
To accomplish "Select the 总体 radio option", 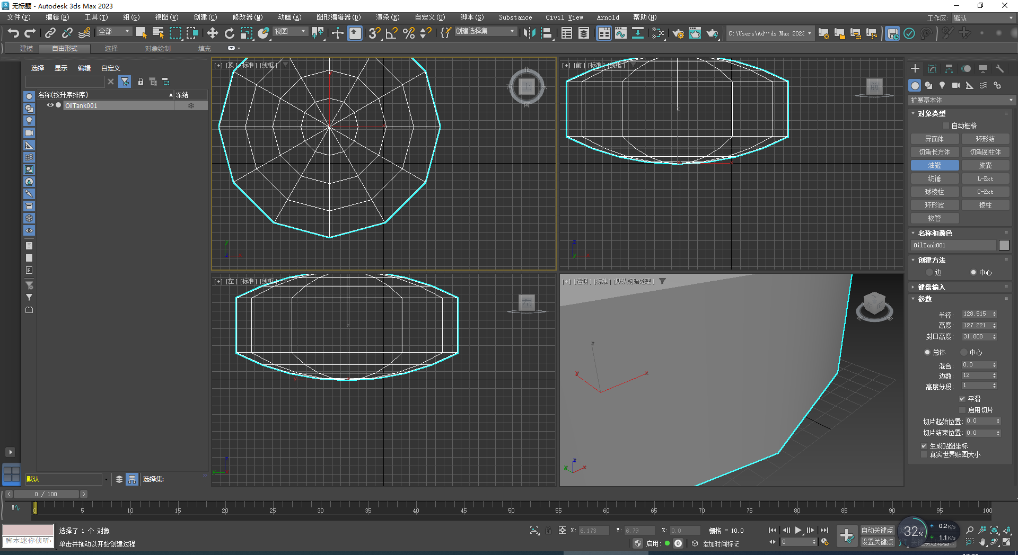I will click(927, 352).
